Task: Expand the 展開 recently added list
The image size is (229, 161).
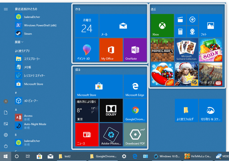Action: pyautogui.click(x=19, y=42)
